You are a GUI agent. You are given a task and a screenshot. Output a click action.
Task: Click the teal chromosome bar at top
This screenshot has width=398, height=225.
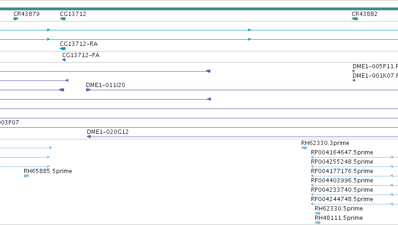tap(199, 9)
